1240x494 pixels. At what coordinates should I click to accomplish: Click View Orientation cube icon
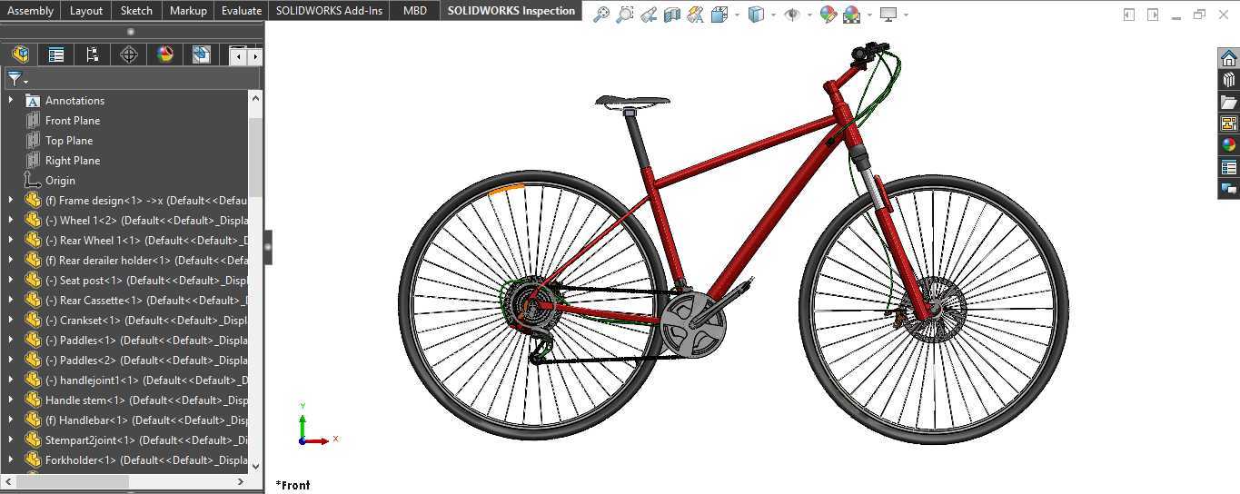(719, 15)
